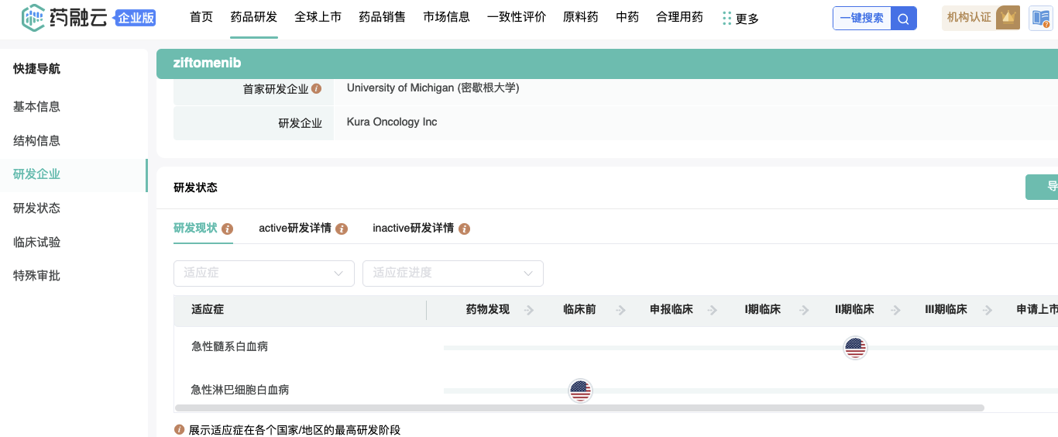
Task: Switch to the inactive研发详情 tab
Action: tap(413, 228)
